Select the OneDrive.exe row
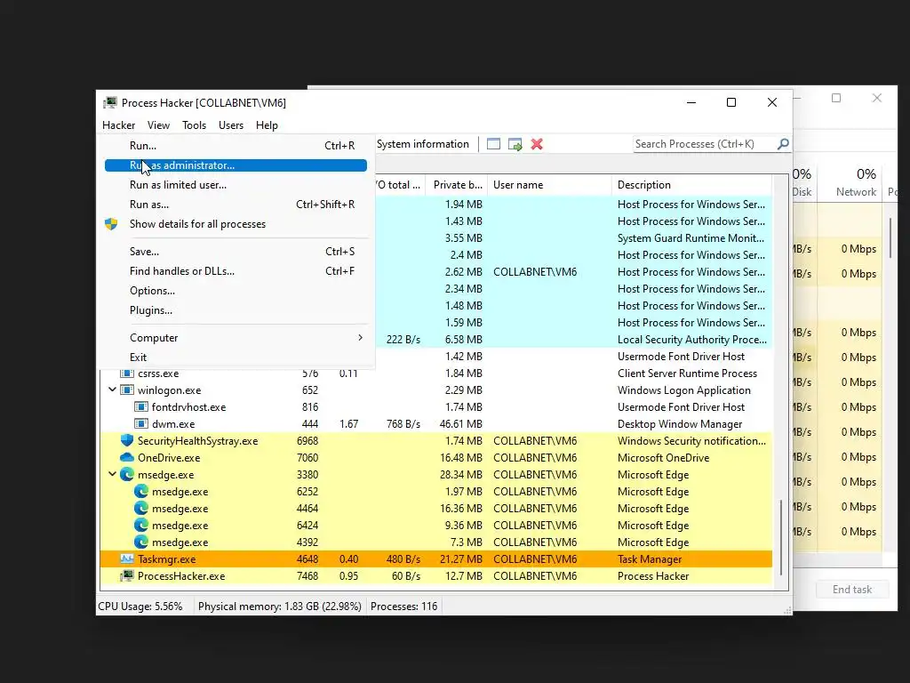The width and height of the screenshot is (910, 683). click(x=435, y=458)
